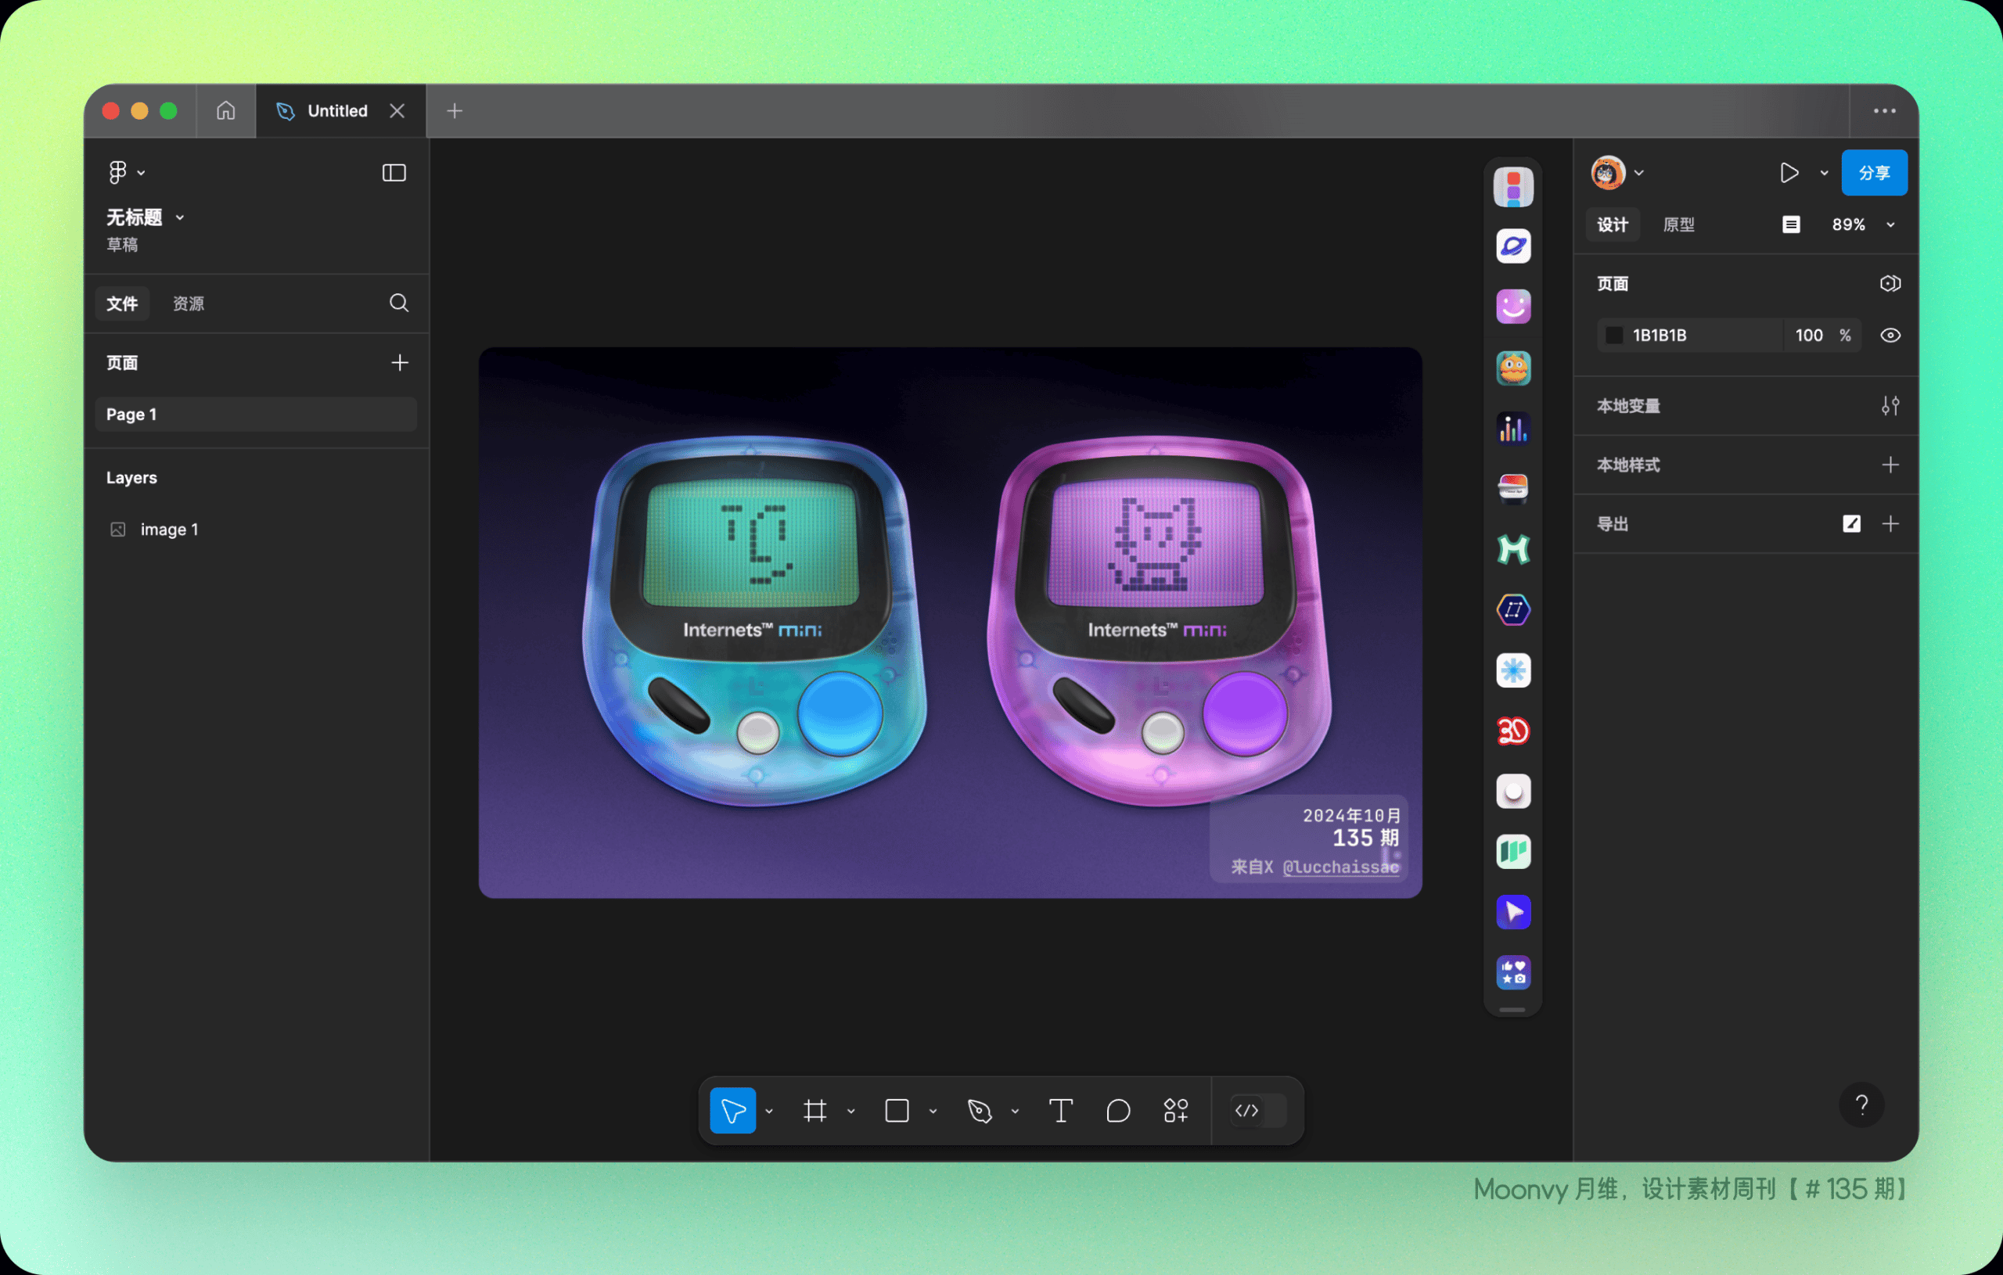Open a new tab with the plus button
This screenshot has height=1275, width=2003.
click(x=454, y=110)
